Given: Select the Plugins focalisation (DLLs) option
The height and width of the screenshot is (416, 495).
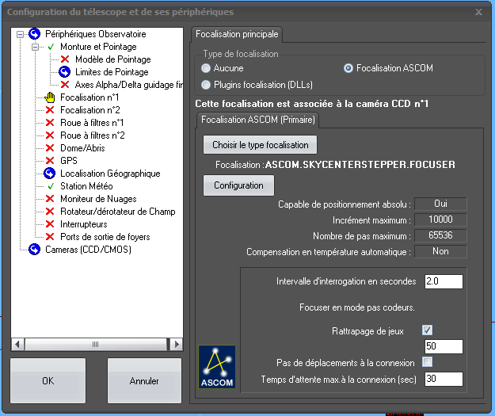Looking at the screenshot, I should tap(207, 84).
